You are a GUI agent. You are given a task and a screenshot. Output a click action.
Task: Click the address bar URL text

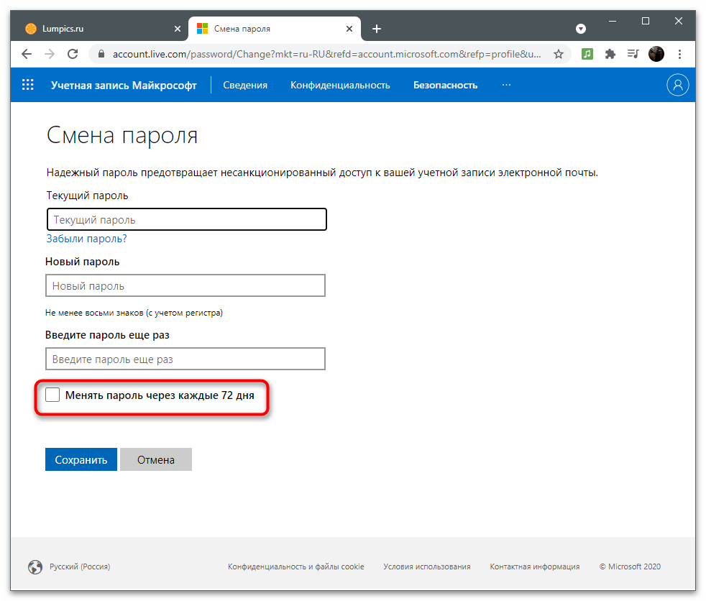click(327, 54)
